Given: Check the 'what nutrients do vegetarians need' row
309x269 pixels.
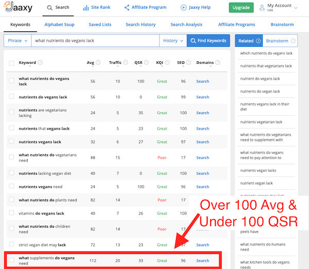Looking at the screenshot, I should [x=11, y=157].
